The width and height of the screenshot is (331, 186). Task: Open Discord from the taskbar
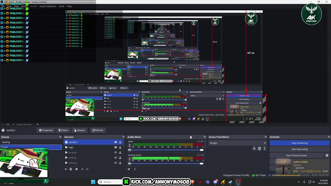[215, 182]
